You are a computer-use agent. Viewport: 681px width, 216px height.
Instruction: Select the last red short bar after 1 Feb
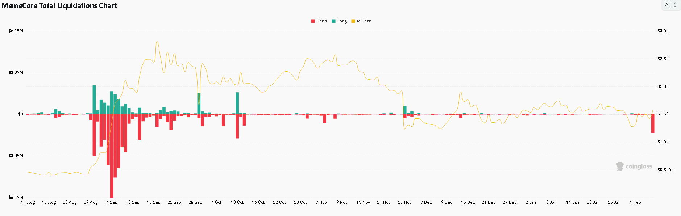click(x=653, y=123)
